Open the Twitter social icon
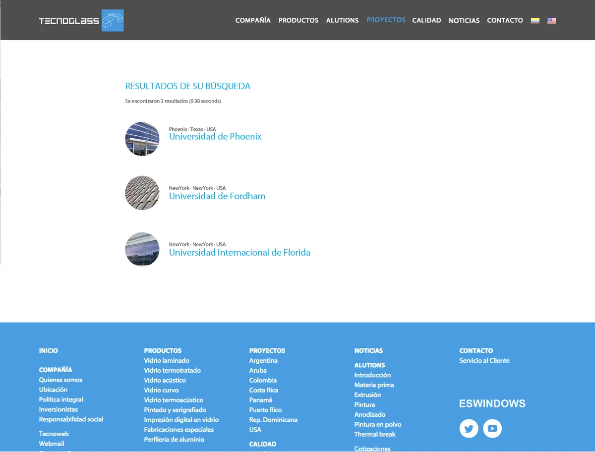595x452 pixels. pos(469,429)
